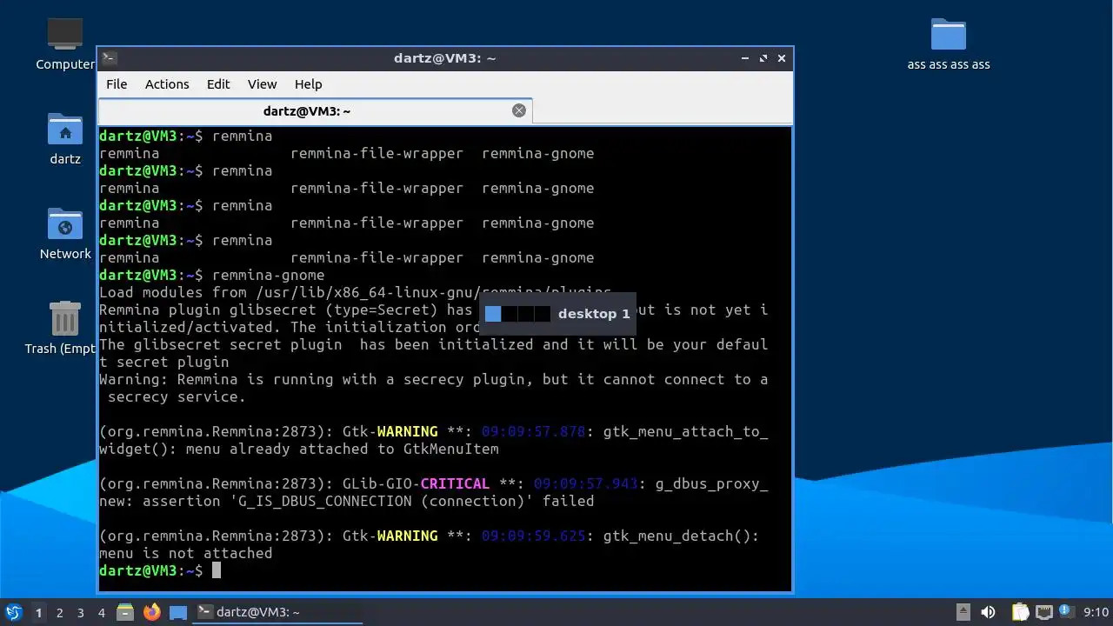The image size is (1113, 626).
Task: Open the Edit menu in terminal
Action: click(x=218, y=84)
